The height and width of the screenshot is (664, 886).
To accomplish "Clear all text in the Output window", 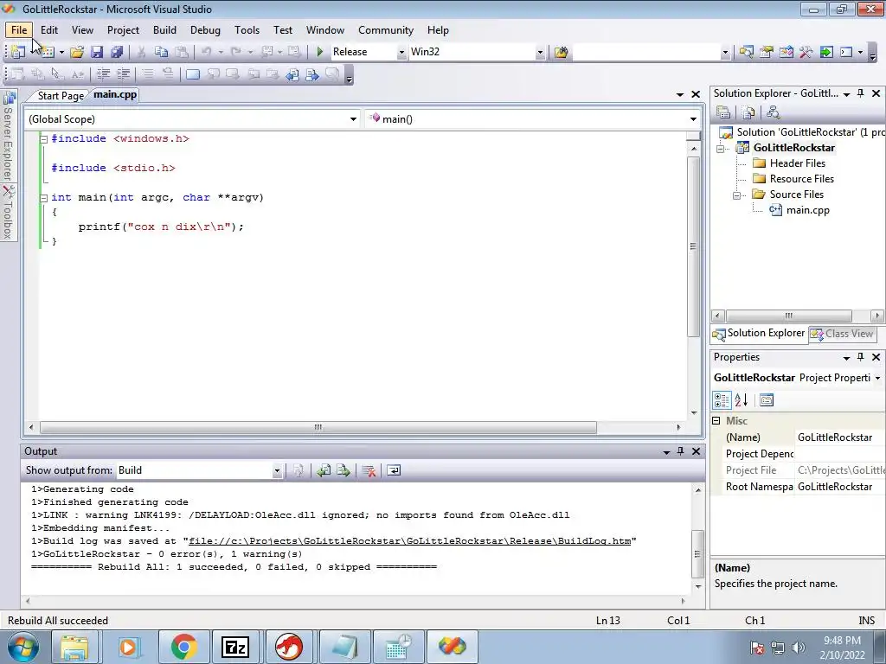I will (x=369, y=470).
